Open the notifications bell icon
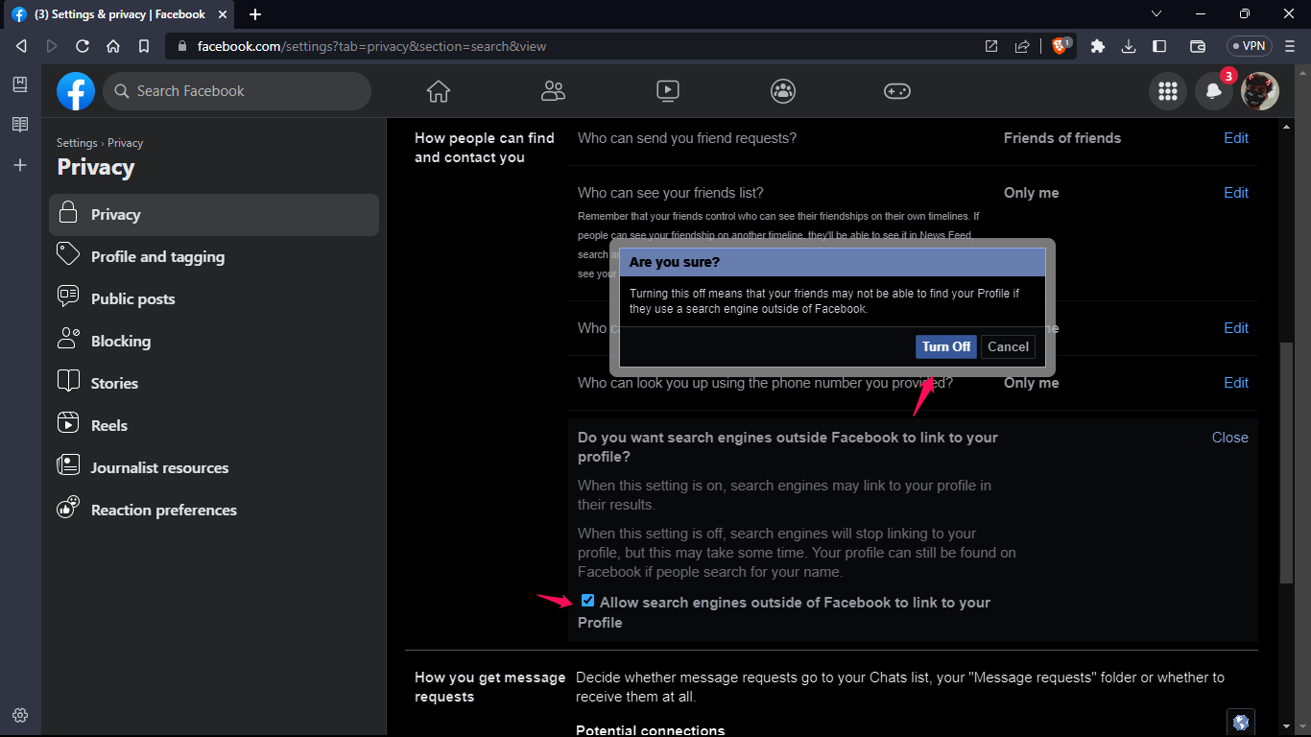 pos(1214,91)
